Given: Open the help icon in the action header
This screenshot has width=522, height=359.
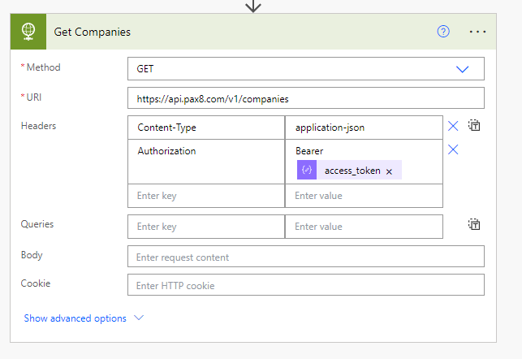Looking at the screenshot, I should pos(443,32).
